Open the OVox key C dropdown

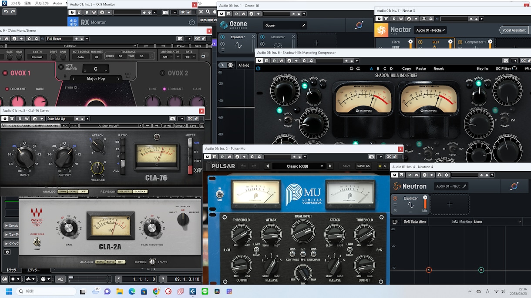[95, 69]
